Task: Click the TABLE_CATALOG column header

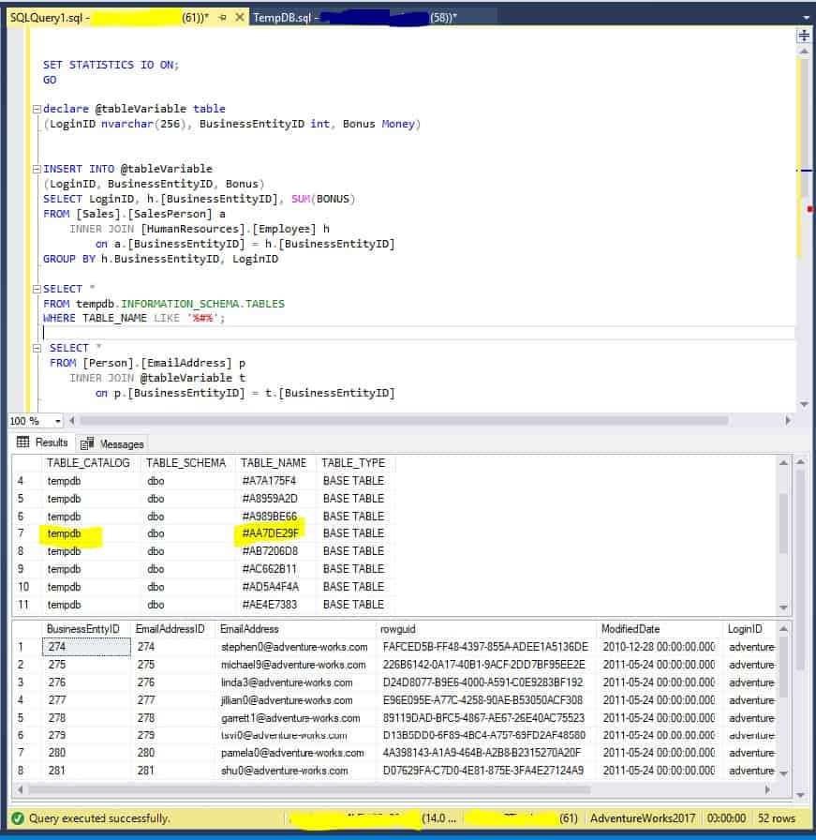Action: 88,463
